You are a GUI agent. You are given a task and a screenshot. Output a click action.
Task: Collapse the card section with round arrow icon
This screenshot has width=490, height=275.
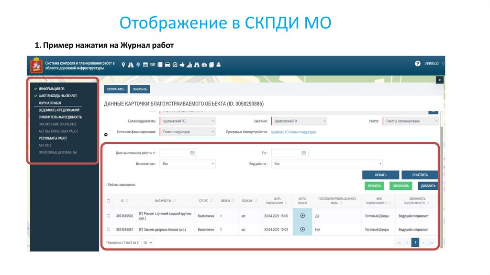click(x=106, y=135)
